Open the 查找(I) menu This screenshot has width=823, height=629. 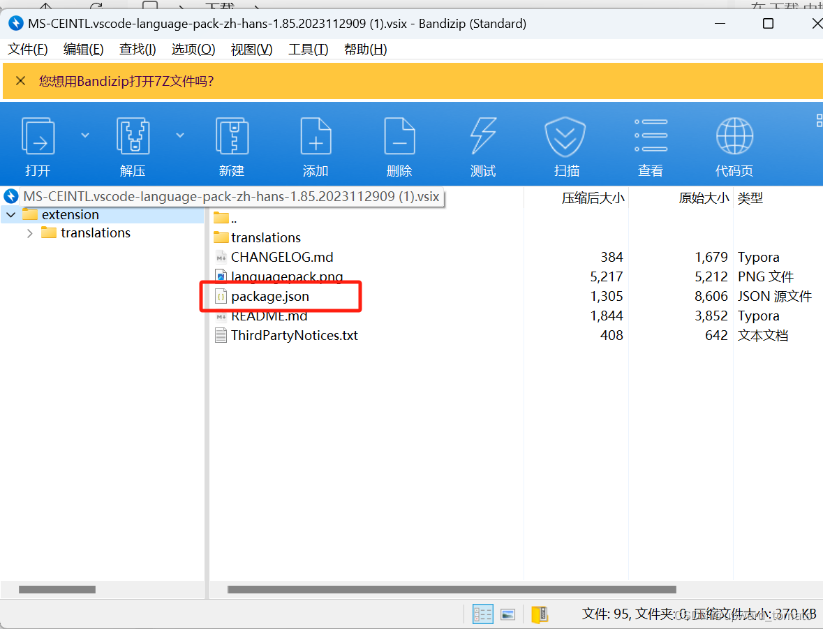pos(138,50)
